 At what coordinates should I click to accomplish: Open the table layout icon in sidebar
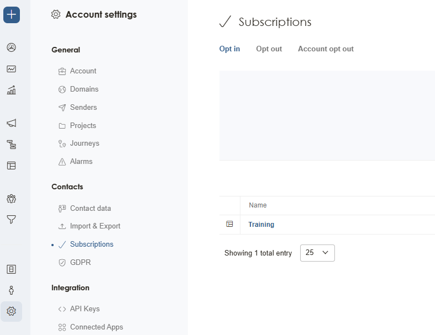coord(11,165)
